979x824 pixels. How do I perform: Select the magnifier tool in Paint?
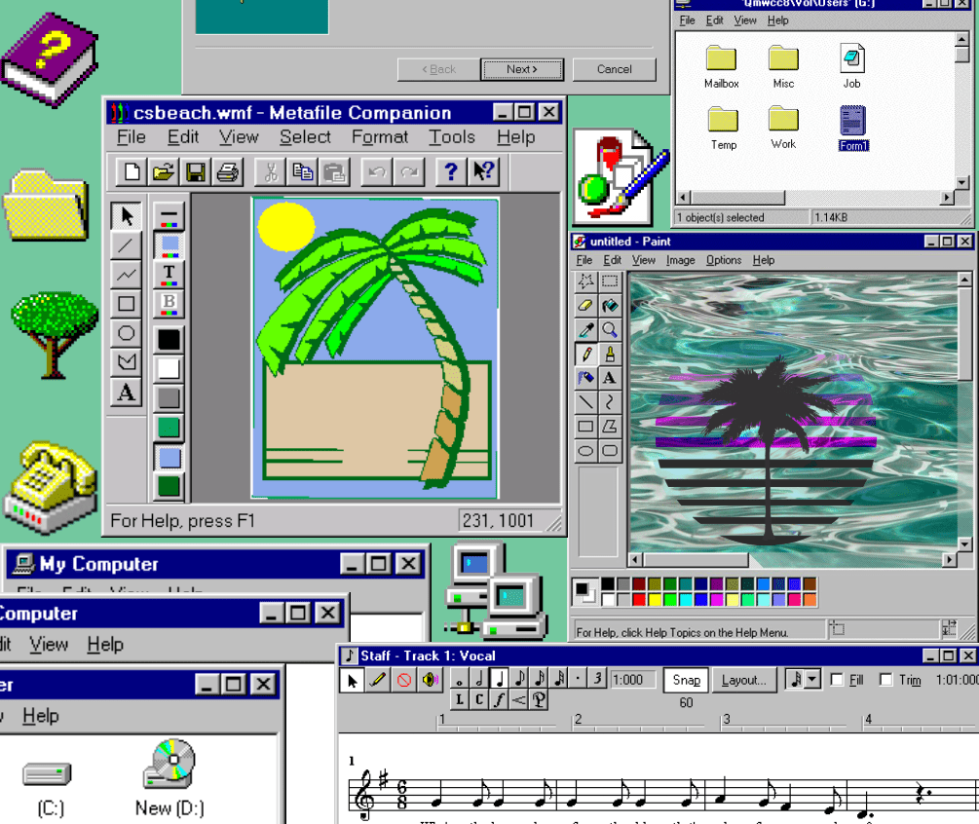(611, 328)
